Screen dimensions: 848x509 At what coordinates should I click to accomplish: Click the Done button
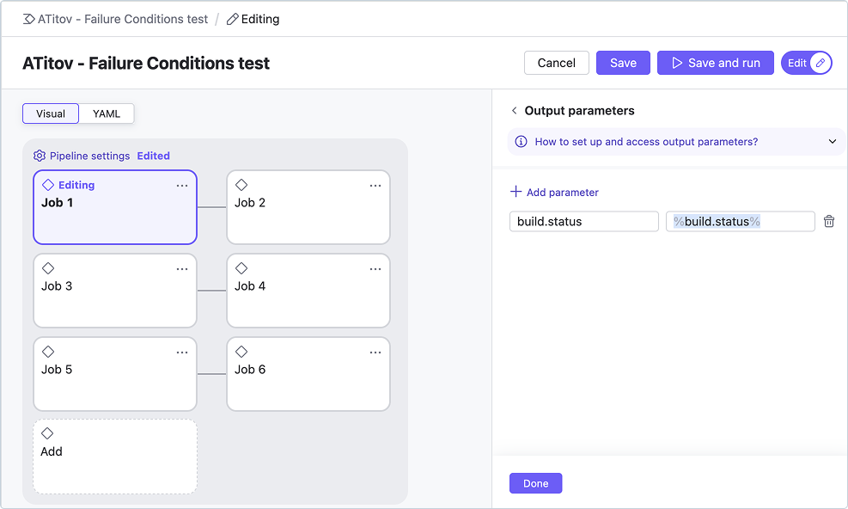pos(536,483)
